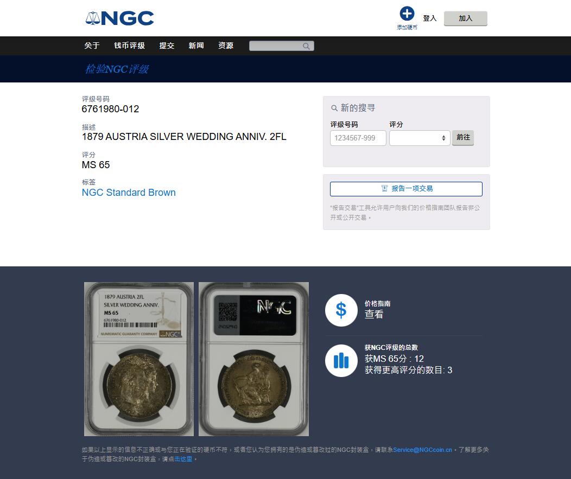Open the NGC Standard Brown label link
This screenshot has height=479, width=571.
tap(129, 193)
